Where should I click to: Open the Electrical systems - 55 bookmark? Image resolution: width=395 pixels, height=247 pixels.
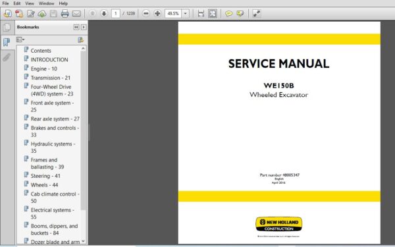click(53, 213)
